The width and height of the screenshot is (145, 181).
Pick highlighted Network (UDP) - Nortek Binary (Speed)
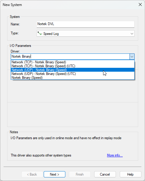coord(72,70)
